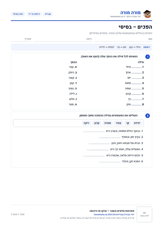Click the answer blank next to רך
The width and height of the screenshot is (163, 230).
click(x=136, y=99)
